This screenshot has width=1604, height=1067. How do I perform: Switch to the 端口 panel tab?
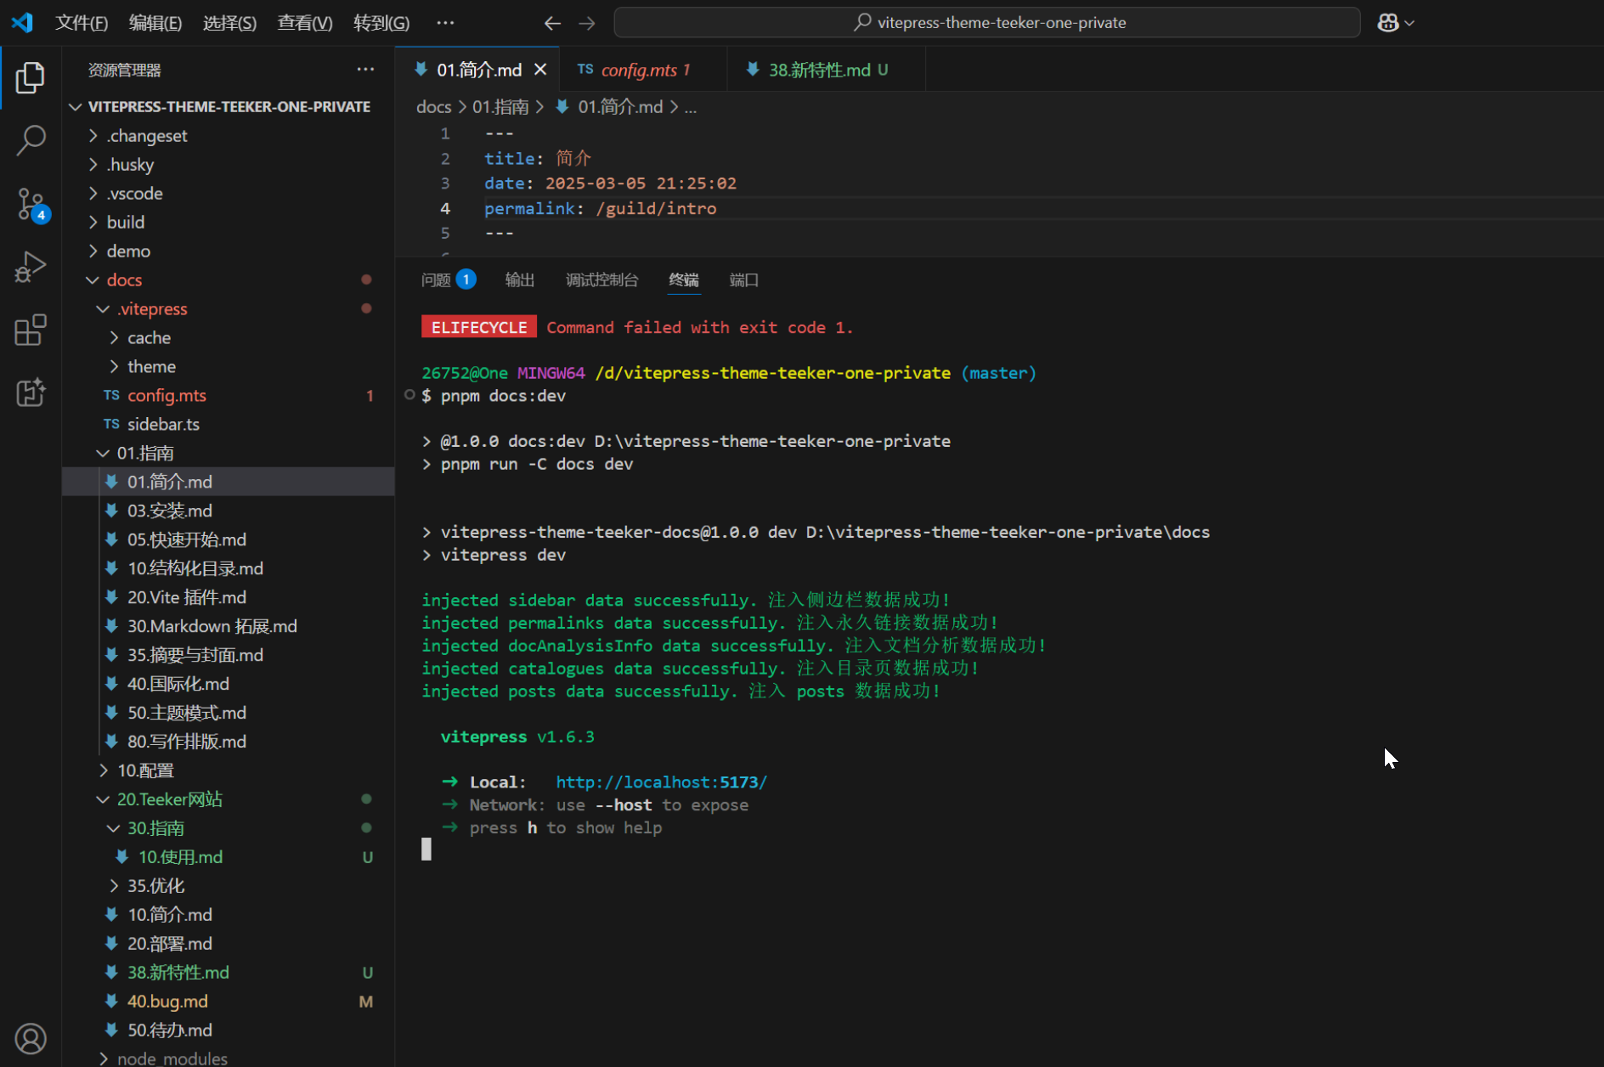click(x=744, y=279)
